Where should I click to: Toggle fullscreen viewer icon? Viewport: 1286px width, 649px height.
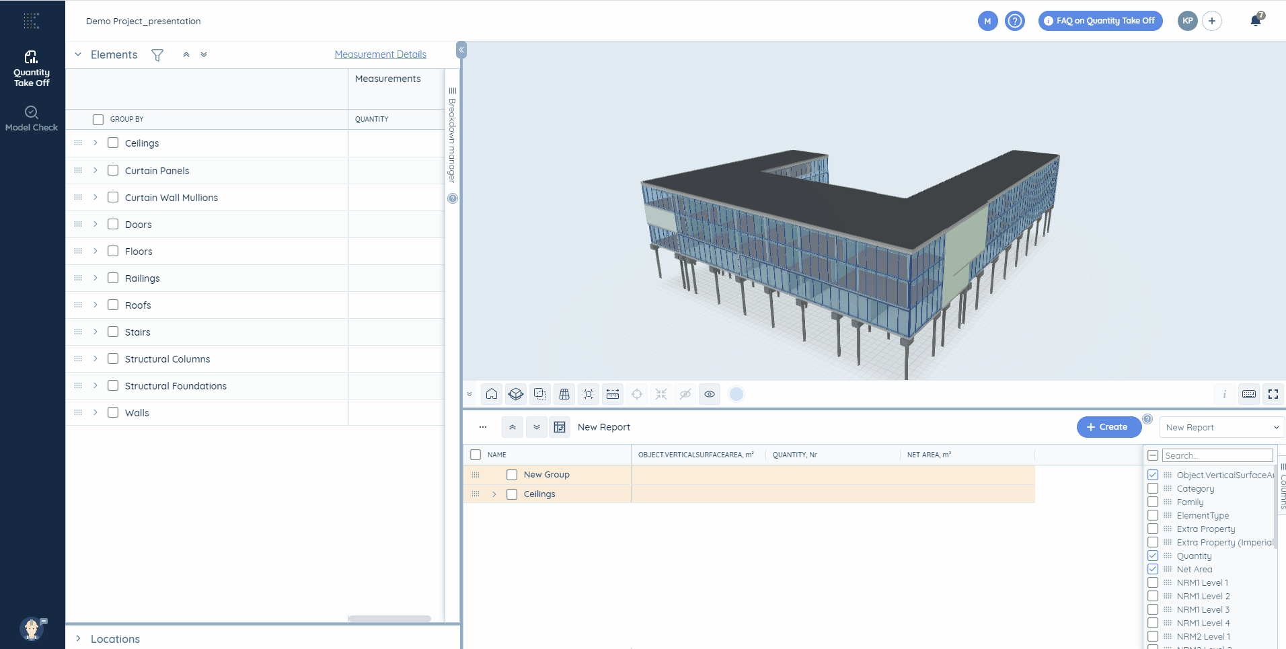pos(1273,394)
